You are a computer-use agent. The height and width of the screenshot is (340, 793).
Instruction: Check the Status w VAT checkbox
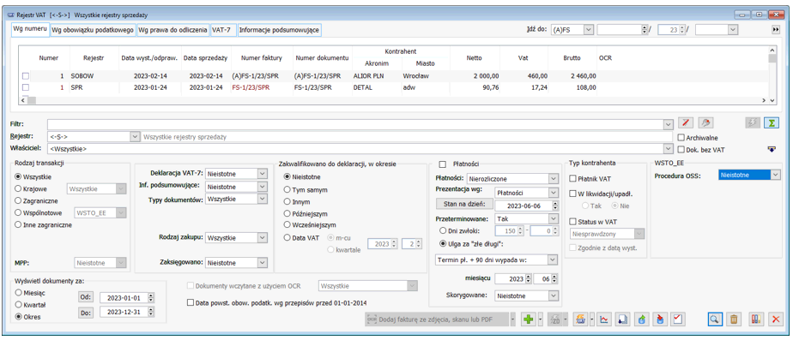pyautogui.click(x=573, y=222)
